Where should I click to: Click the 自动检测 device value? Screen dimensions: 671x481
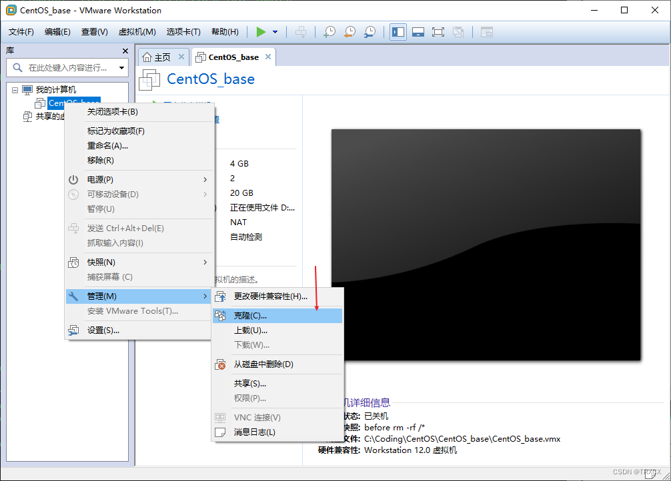(x=246, y=237)
